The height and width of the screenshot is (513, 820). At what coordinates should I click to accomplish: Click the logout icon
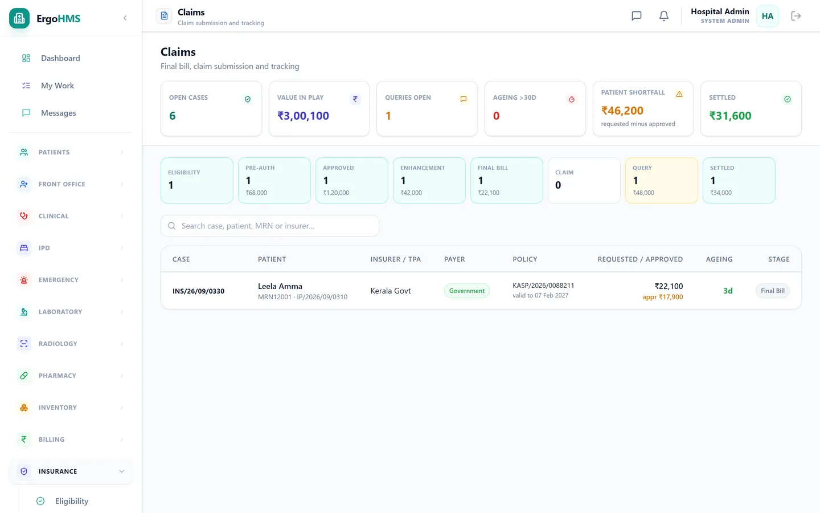pyautogui.click(x=796, y=16)
